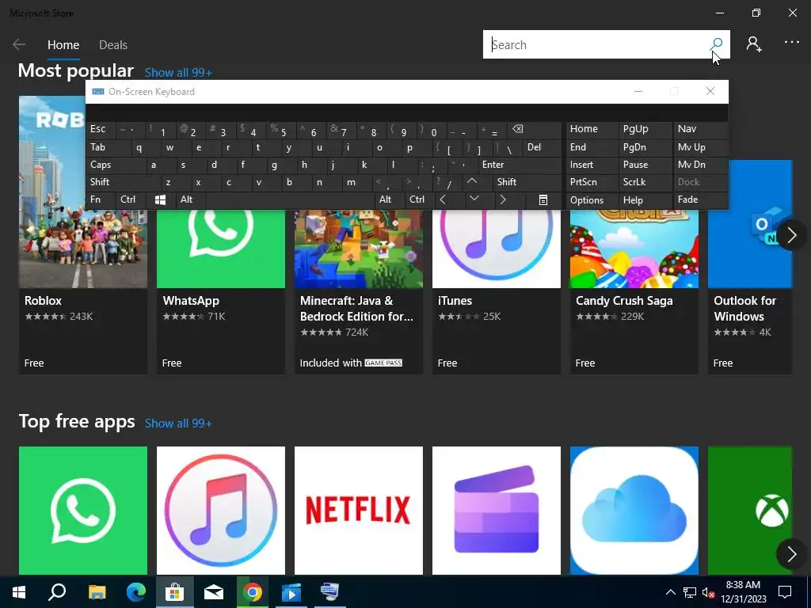811x608 pixels.
Task: Switch to the Home tab
Action: 63,45
